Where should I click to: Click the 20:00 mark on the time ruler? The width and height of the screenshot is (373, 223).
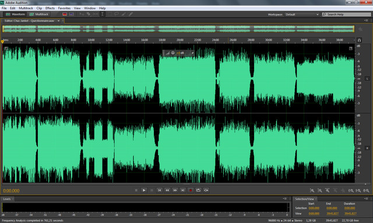point(180,40)
